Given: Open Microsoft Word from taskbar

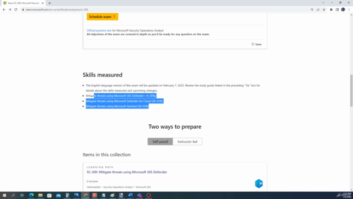Looking at the screenshot, I should [x=130, y=195].
